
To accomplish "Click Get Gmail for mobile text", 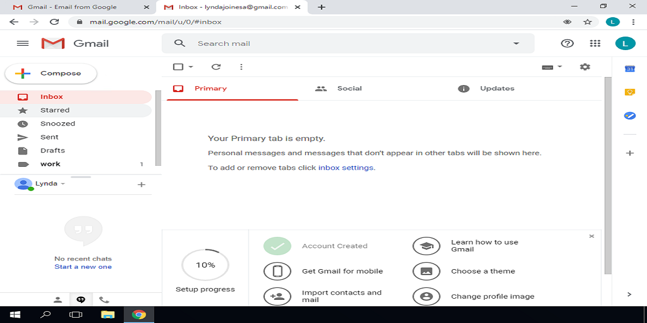I will [342, 271].
